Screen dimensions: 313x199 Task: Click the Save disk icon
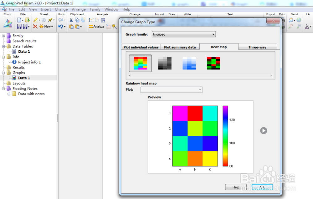[19, 26]
